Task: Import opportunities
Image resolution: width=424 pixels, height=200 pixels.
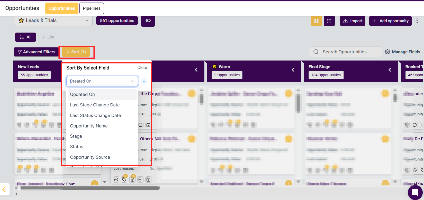Action: 353,21
